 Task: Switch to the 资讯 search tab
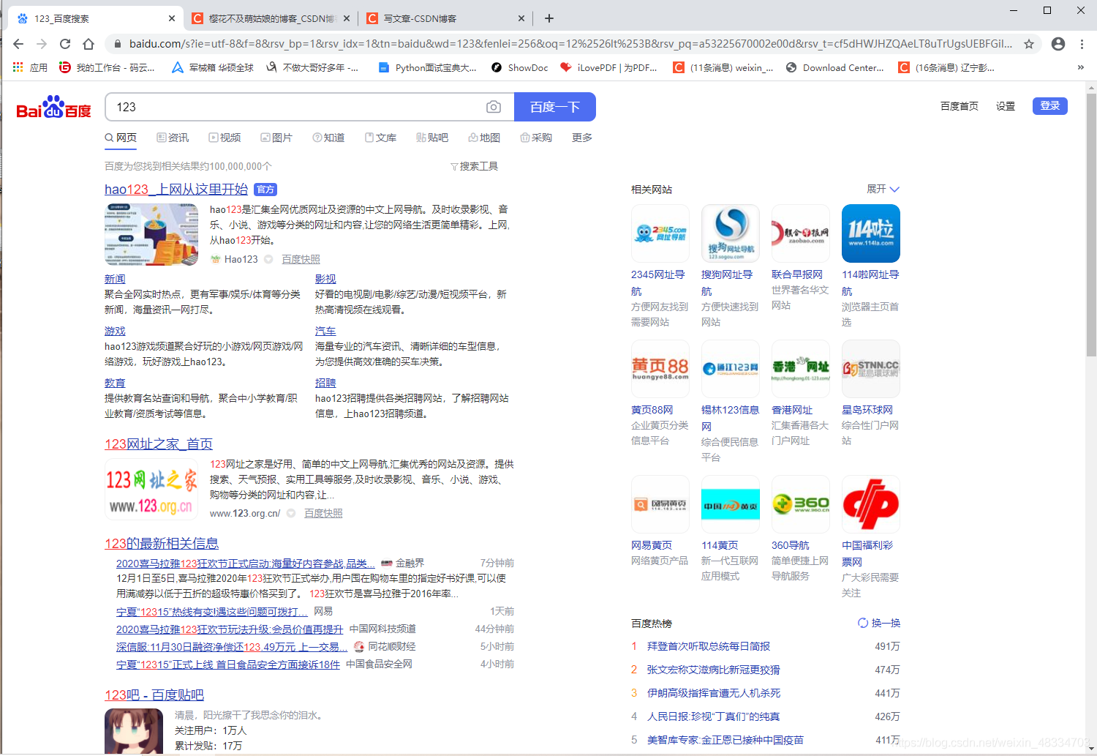point(173,138)
